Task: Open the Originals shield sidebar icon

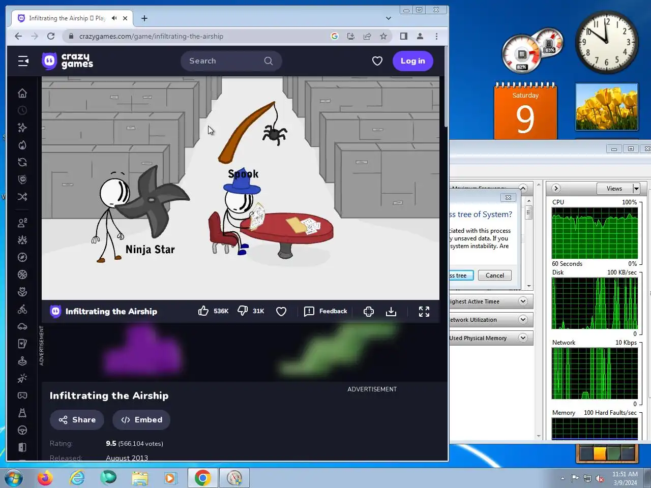Action: [x=22, y=179]
